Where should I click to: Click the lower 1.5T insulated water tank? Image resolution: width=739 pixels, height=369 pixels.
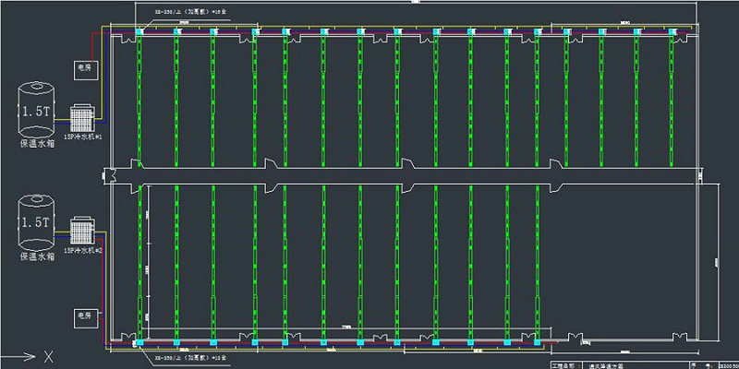[x=36, y=223]
